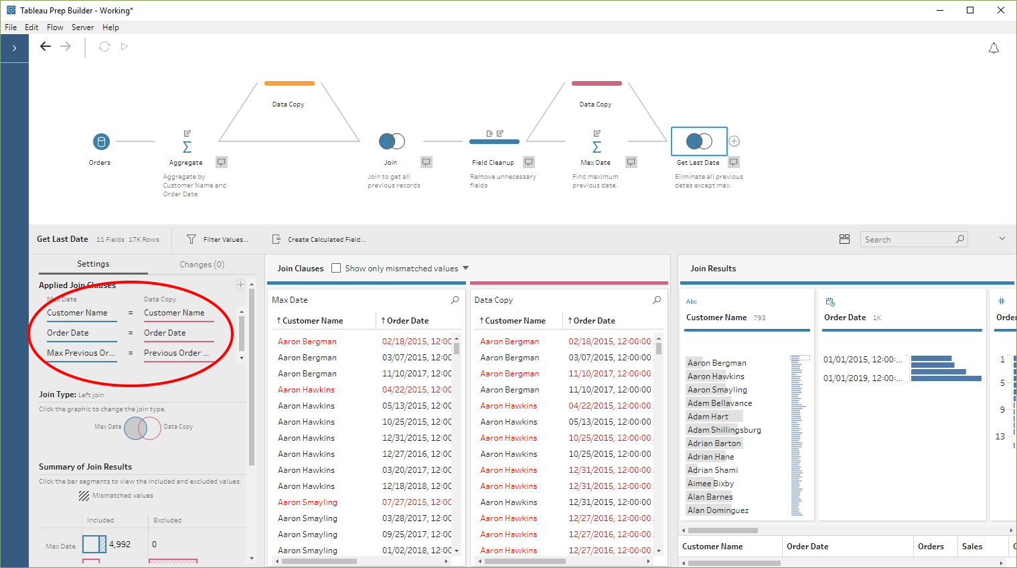Expand the left connections pane chevron
Image resolution: width=1017 pixels, height=568 pixels.
tap(14, 48)
